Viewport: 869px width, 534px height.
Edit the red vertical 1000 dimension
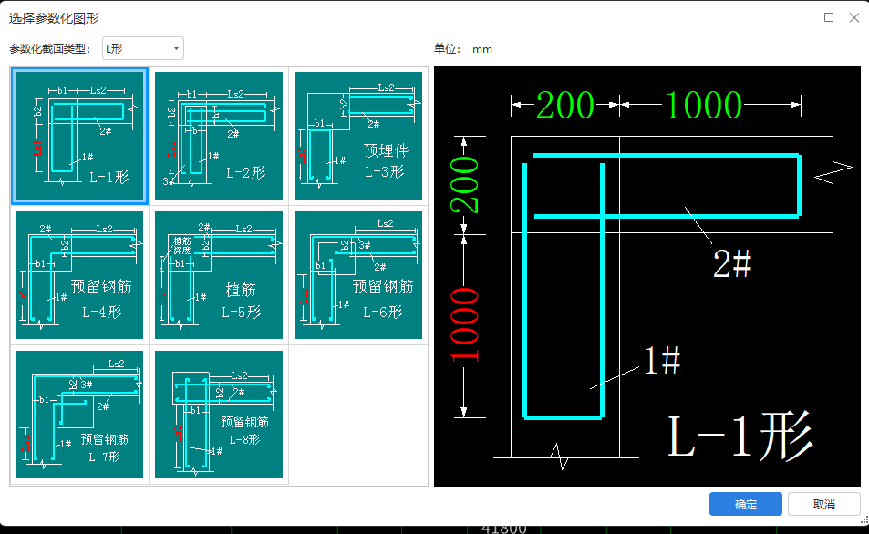464,324
